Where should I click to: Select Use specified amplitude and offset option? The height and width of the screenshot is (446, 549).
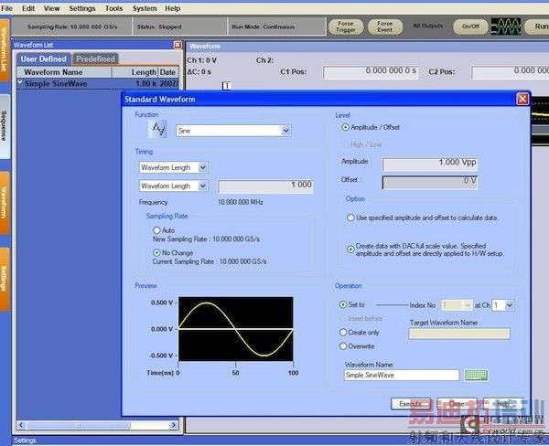point(350,218)
